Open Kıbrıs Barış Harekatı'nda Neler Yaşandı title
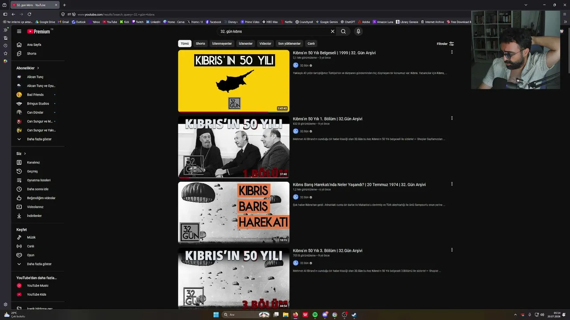Screen dimensions: 570x320 click(359, 185)
